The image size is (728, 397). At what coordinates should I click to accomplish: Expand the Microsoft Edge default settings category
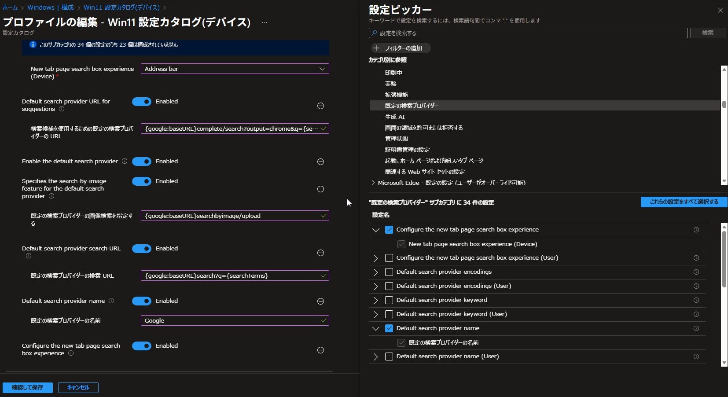(x=373, y=183)
